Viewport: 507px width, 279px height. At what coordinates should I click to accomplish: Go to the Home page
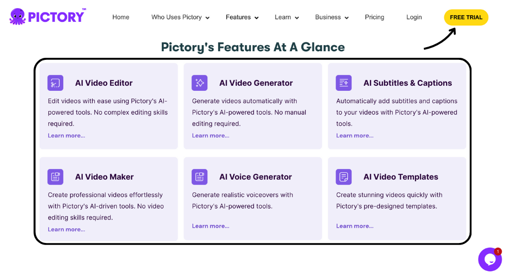(x=121, y=17)
